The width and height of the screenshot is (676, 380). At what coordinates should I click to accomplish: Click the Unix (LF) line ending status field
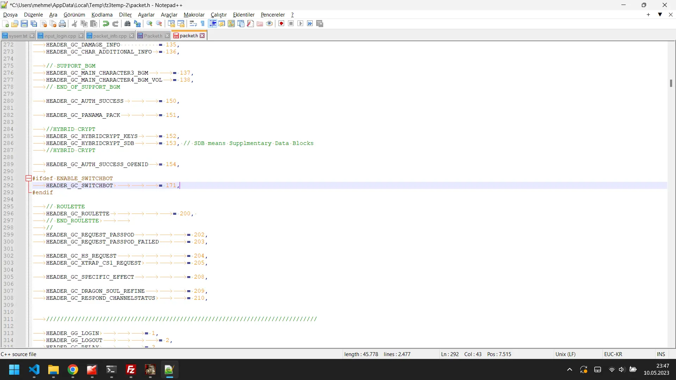[x=577, y=354]
